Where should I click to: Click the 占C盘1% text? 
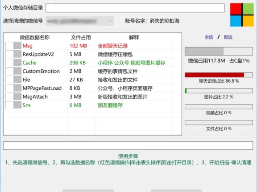pyautogui.click(x=240, y=61)
